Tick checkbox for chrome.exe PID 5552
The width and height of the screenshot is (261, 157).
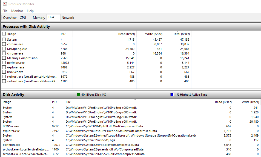point(4,44)
